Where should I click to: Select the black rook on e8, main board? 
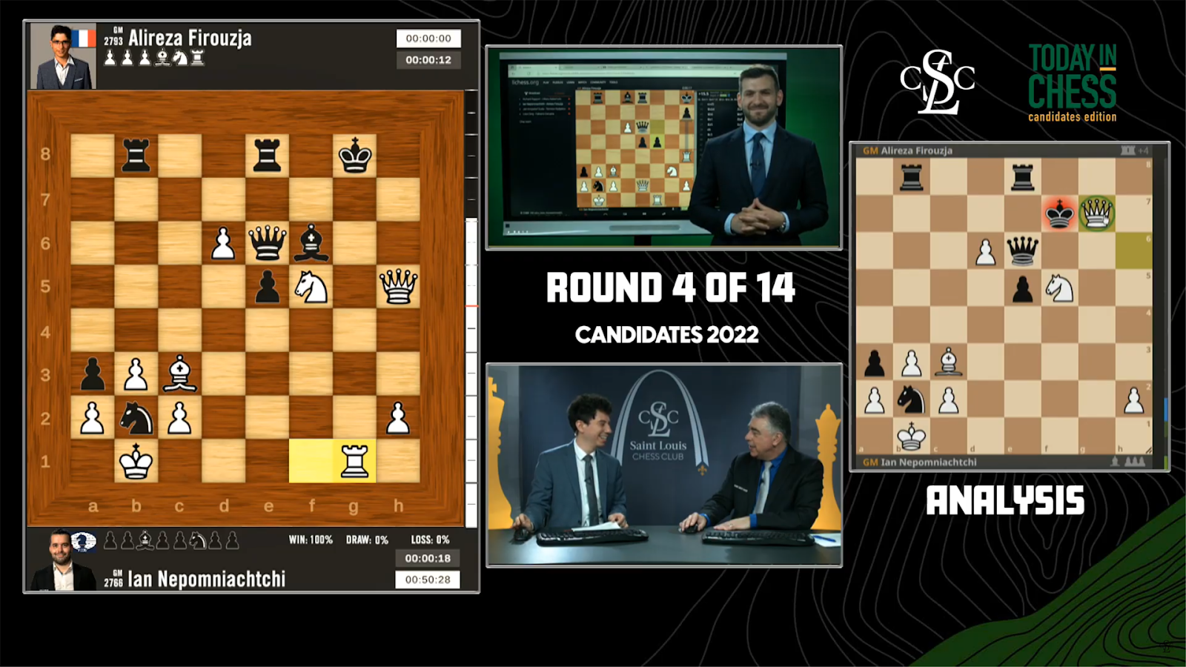pos(267,156)
